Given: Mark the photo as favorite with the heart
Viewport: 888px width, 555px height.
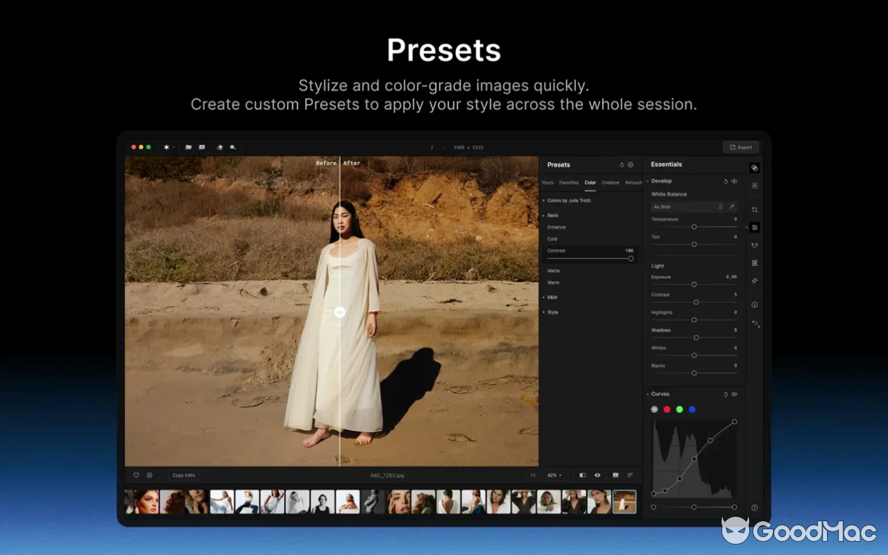Looking at the screenshot, I should 136,475.
